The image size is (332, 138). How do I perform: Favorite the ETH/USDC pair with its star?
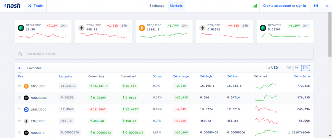(x=19, y=121)
